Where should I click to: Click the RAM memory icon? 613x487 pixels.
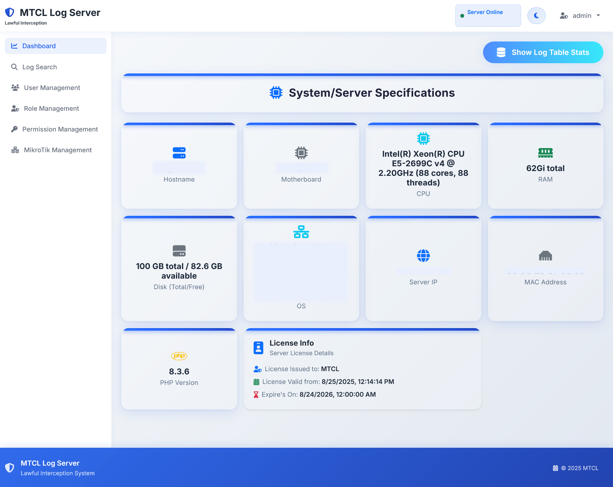coord(545,153)
